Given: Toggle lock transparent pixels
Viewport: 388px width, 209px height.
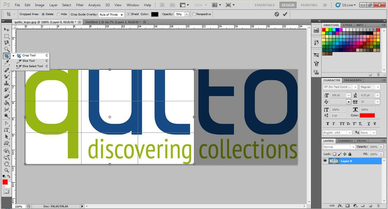Looking at the screenshot, I should (x=334, y=154).
